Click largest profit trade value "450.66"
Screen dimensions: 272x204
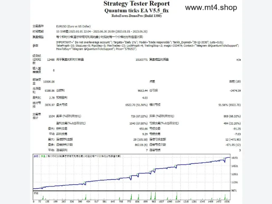click(144, 129)
